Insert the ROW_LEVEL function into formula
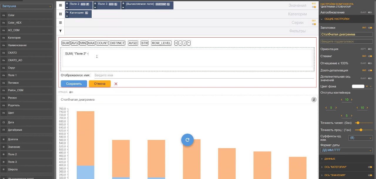 161,43
